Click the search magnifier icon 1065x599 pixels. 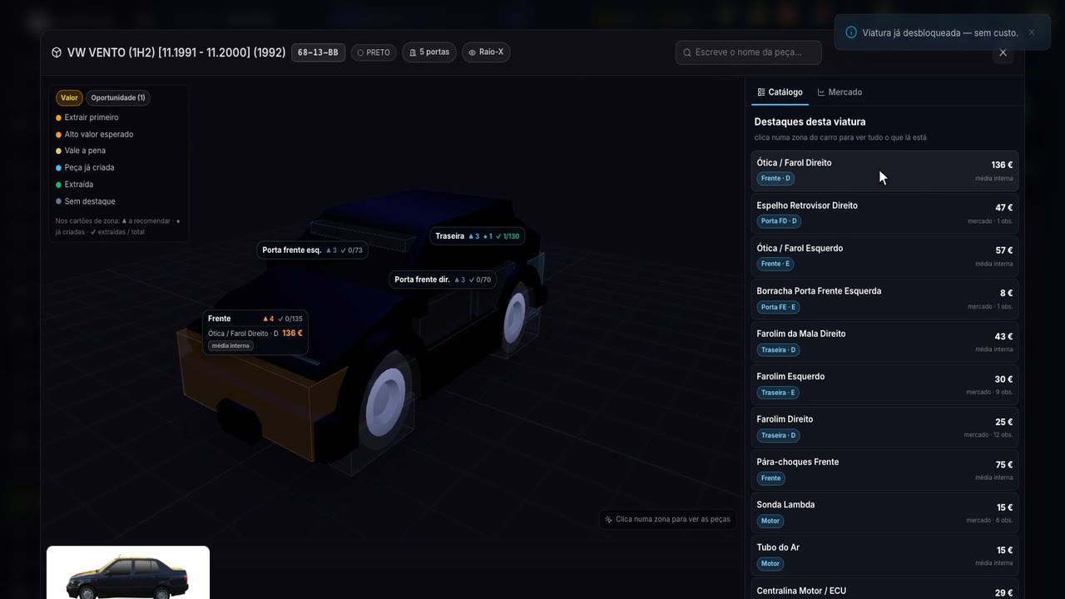687,52
